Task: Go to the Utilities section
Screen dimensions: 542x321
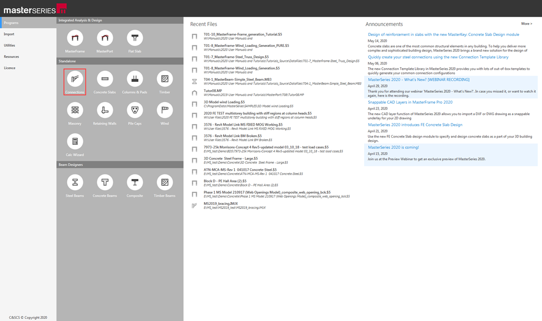Action: (x=9, y=45)
